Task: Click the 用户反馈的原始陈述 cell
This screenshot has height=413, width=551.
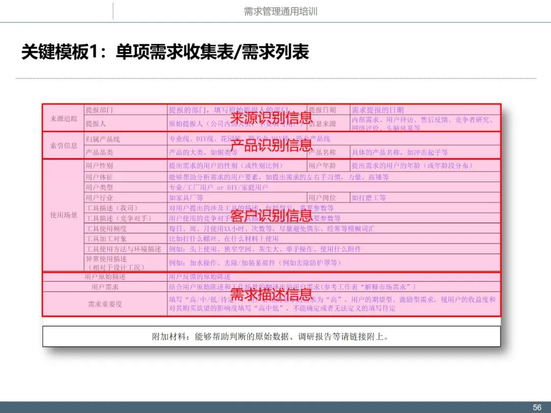Action: 334,277
